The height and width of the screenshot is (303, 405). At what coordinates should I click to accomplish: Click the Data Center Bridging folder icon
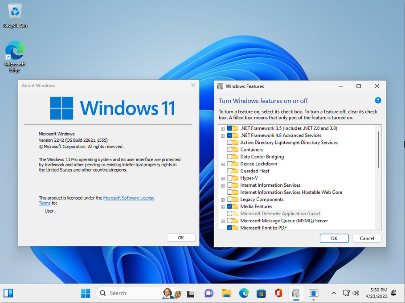tap(235, 156)
